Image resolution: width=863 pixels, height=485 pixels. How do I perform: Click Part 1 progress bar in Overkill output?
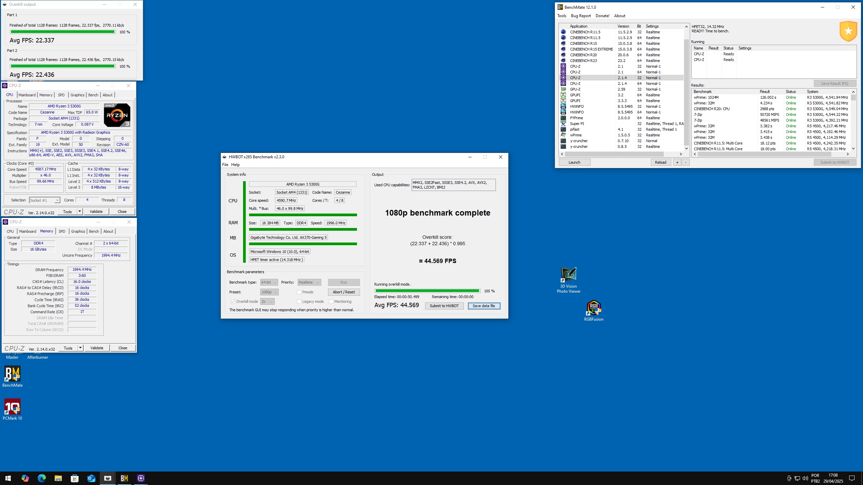point(63,32)
